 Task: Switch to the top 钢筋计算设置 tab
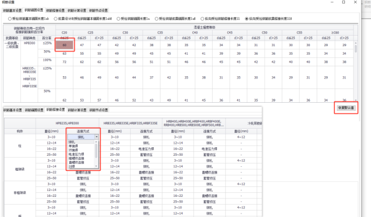tap(77, 10)
